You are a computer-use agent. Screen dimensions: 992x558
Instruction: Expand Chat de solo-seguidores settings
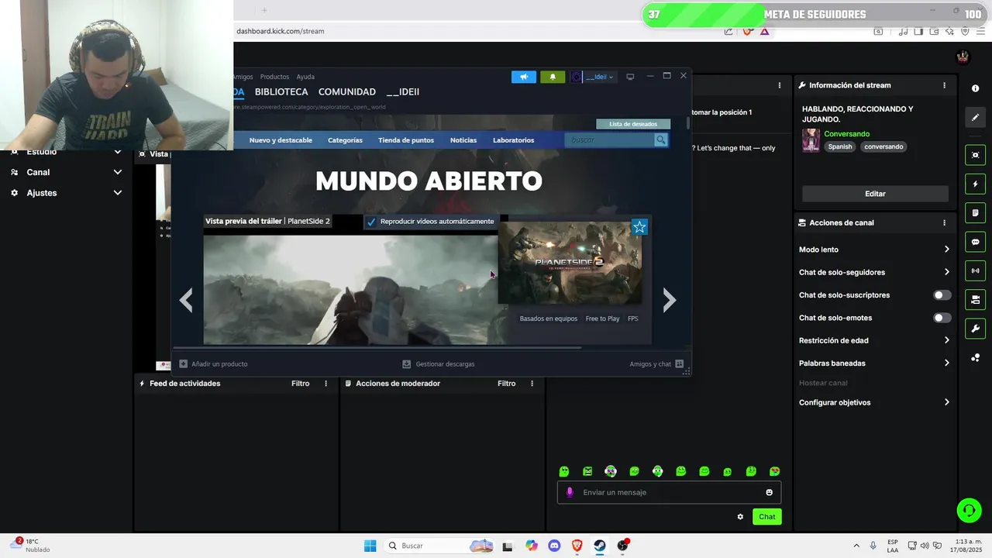point(874,272)
